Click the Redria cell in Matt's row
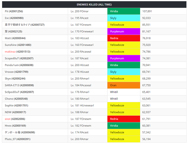 [x=124, y=38]
